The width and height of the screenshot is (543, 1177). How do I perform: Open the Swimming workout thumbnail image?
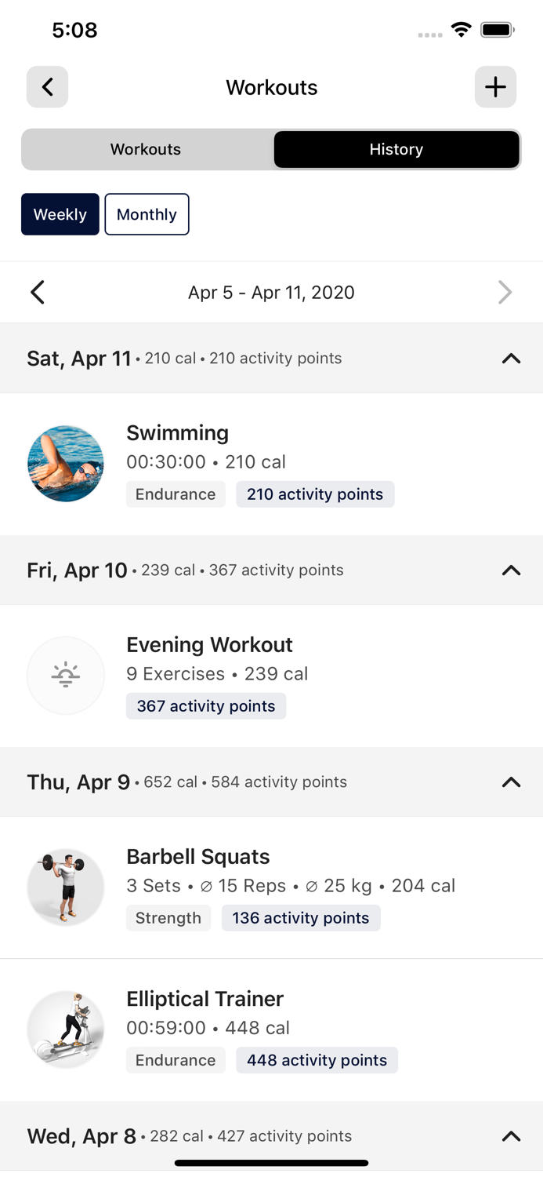pos(65,463)
